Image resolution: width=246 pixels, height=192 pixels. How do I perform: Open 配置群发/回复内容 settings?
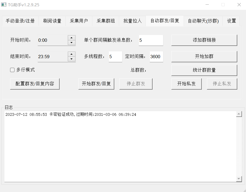(35, 84)
